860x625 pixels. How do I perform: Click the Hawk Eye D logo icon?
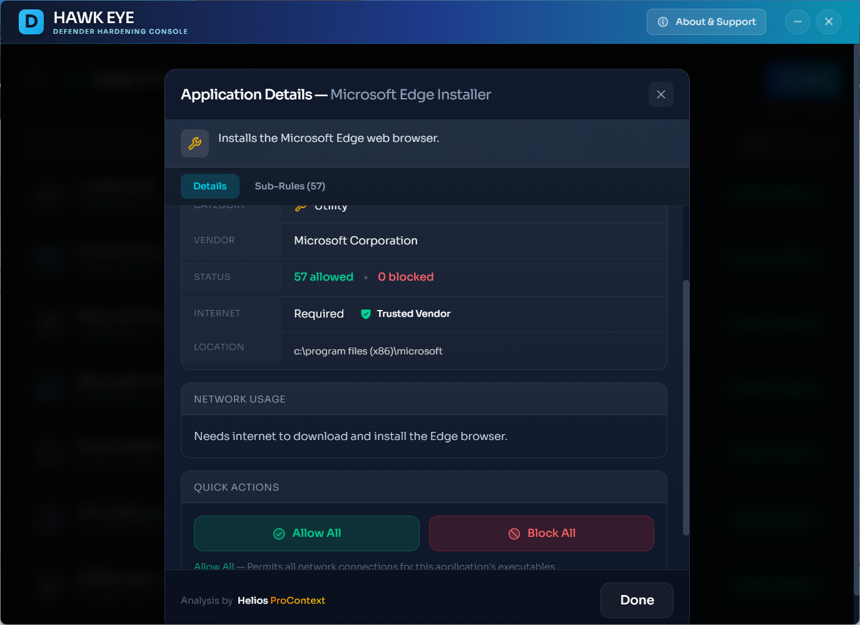pyautogui.click(x=31, y=22)
